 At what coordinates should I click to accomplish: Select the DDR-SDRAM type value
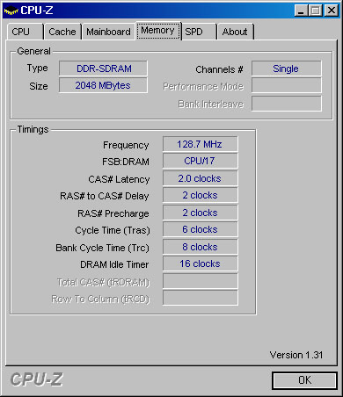click(103, 69)
